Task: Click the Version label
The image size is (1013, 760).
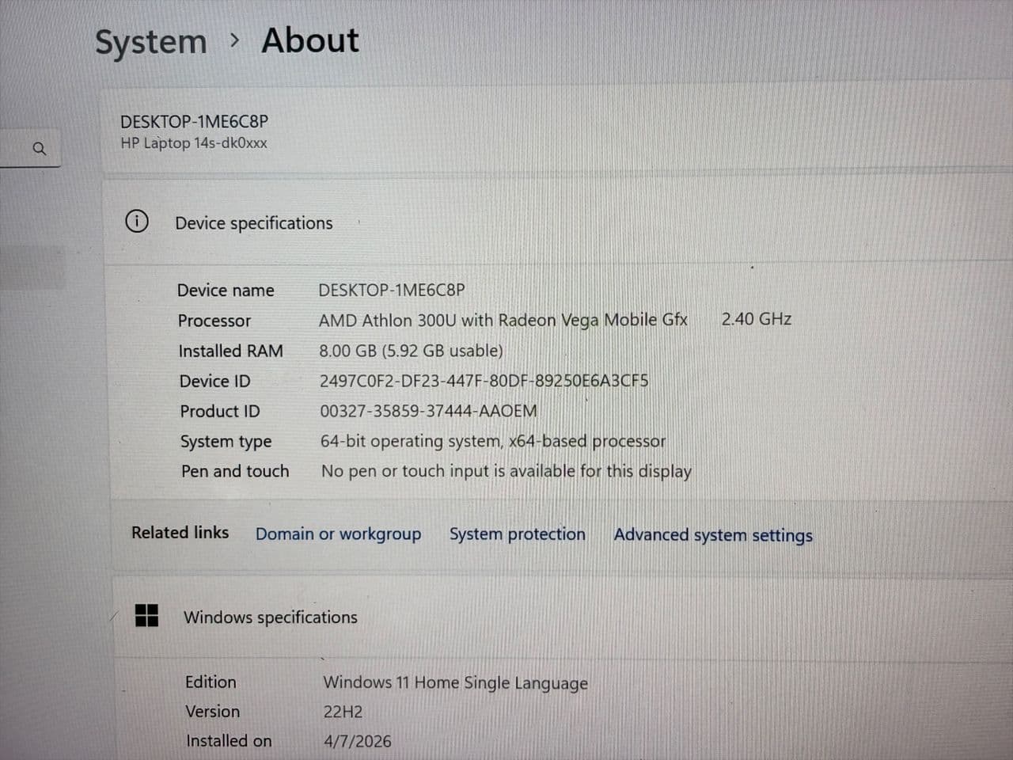Action: point(212,711)
